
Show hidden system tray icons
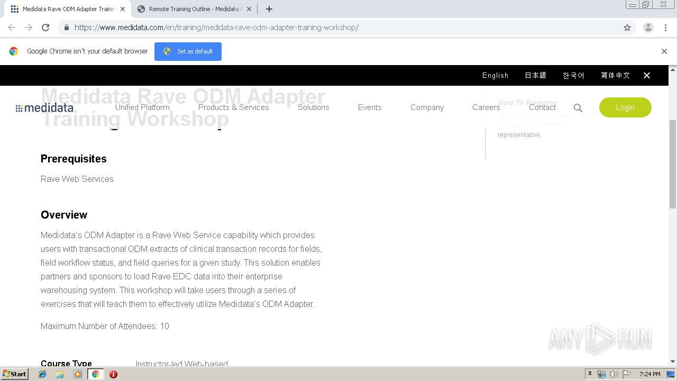click(x=590, y=374)
